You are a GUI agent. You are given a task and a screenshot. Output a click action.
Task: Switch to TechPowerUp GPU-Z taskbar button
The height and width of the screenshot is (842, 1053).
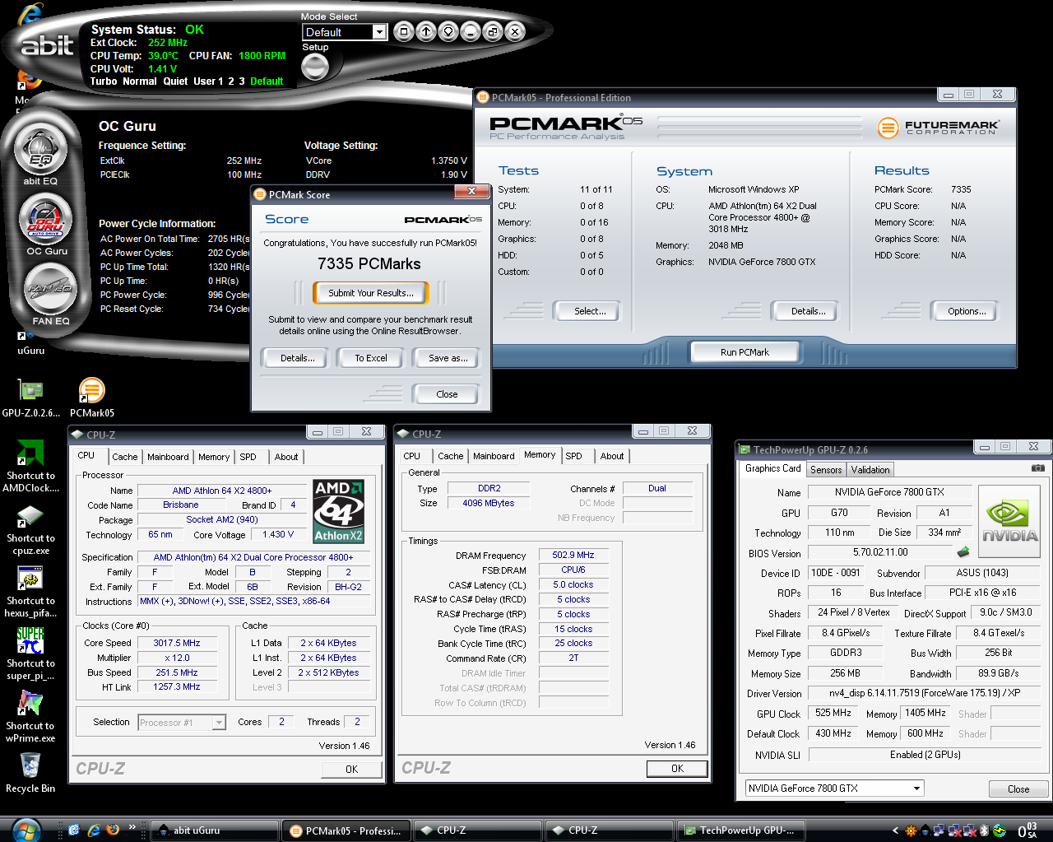[x=742, y=830]
